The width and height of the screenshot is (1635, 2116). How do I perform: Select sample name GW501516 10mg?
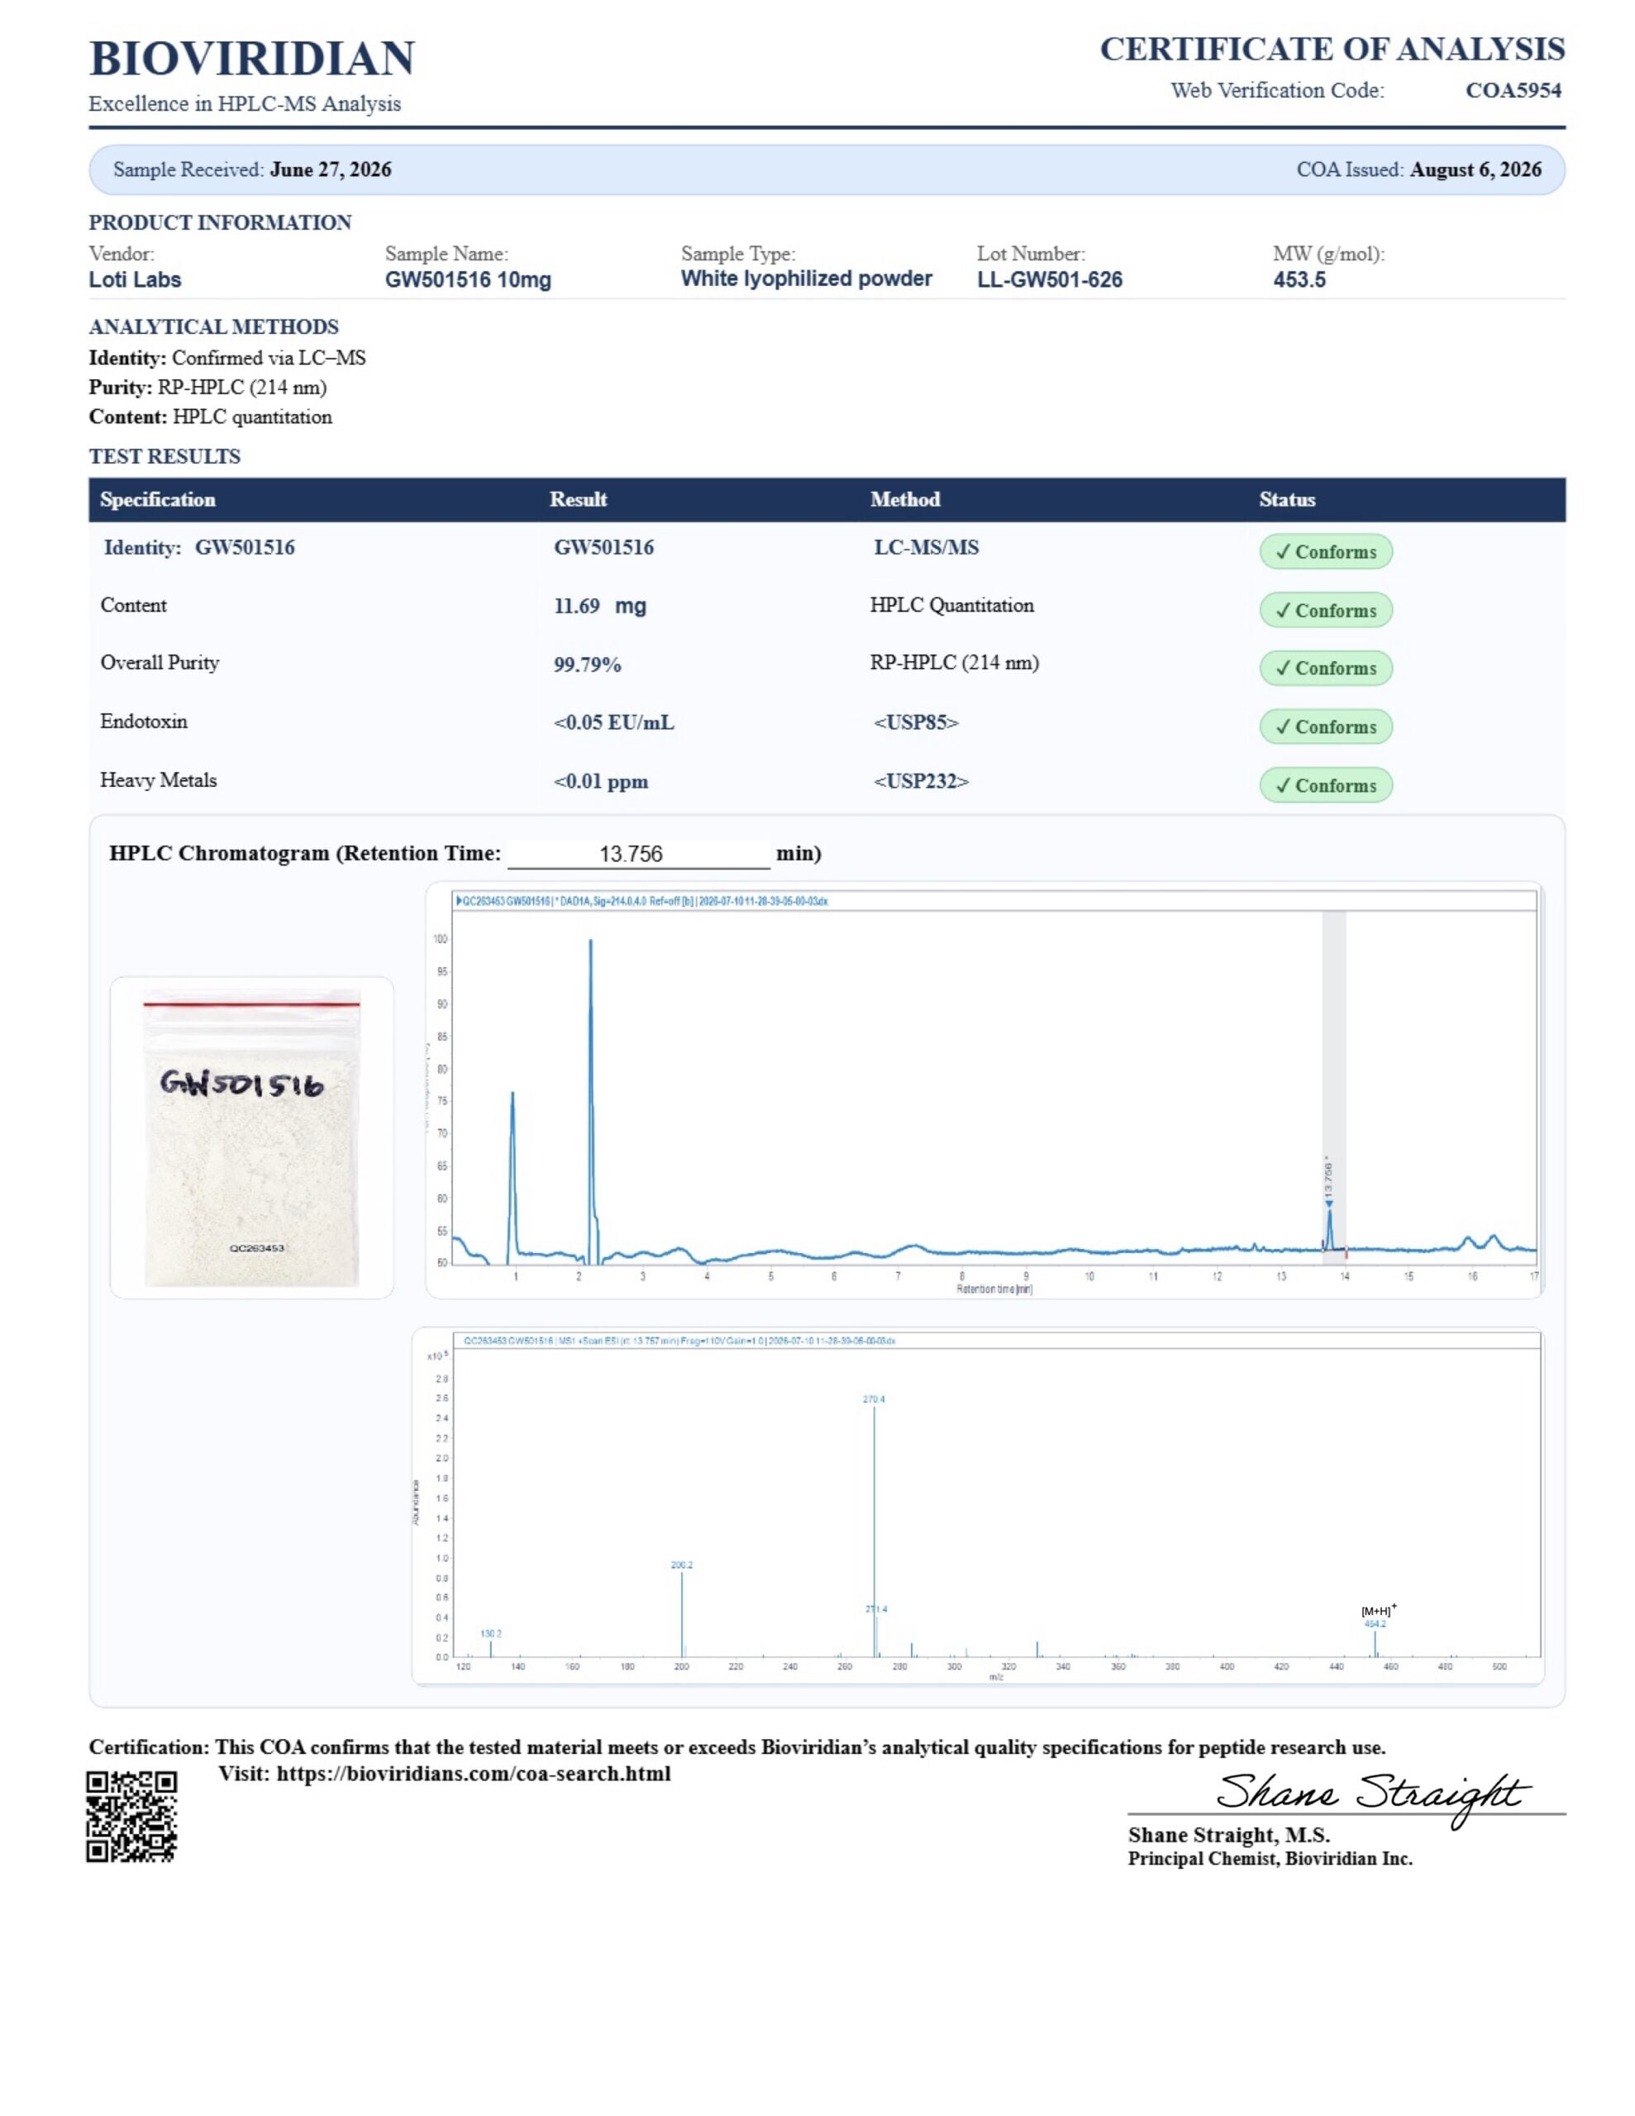(x=468, y=280)
